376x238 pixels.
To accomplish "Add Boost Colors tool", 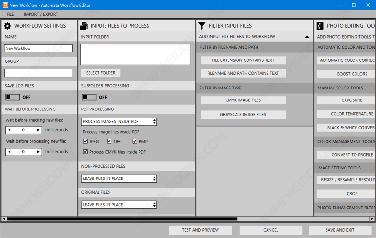I will 346,74.
